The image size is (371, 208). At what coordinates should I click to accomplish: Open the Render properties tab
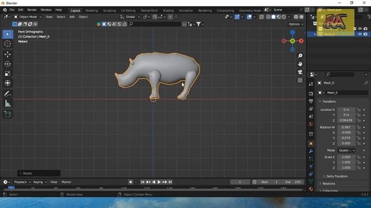pos(311,94)
